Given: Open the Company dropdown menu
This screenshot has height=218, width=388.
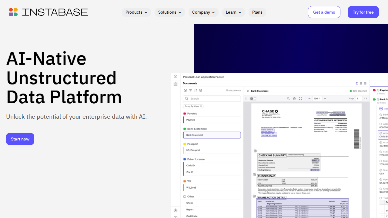Looking at the screenshot, I should 203,12.
